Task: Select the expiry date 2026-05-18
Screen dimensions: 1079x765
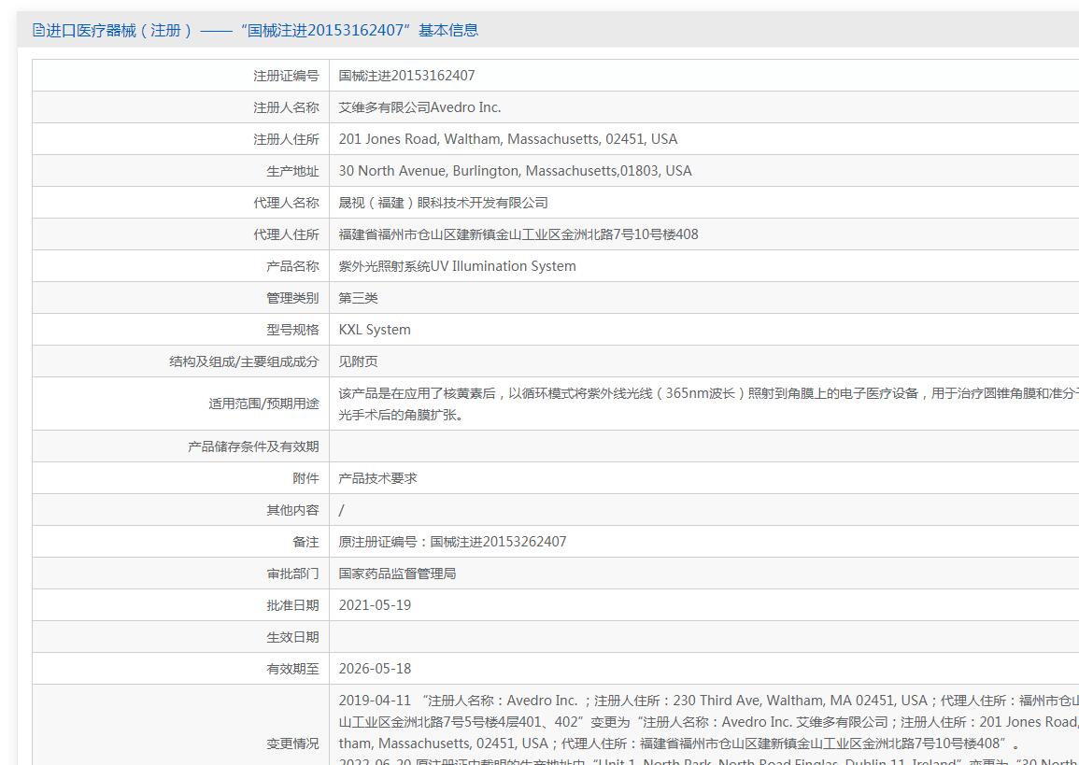Action: [x=375, y=669]
